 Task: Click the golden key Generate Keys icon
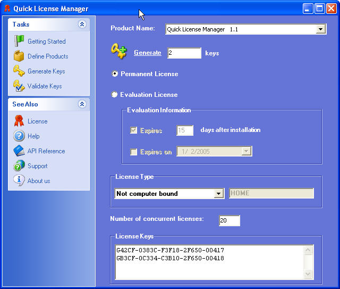(19, 71)
